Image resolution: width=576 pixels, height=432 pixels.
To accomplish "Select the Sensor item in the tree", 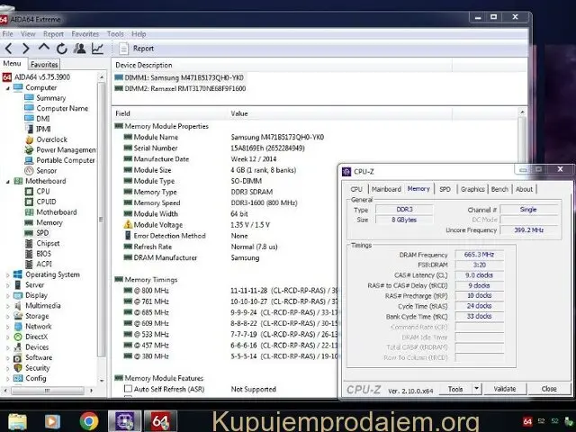I will pos(45,170).
